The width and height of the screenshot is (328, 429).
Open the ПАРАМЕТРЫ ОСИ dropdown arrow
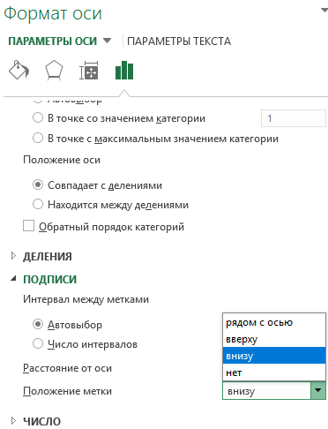pos(108,41)
